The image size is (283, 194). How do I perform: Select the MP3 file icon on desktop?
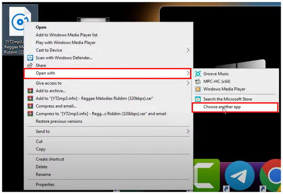coord(20,21)
